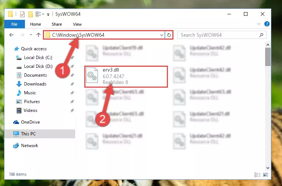Click Properties quick access toolbar icon
Viewport: 282px width, 186px height.
[x=22, y=14]
